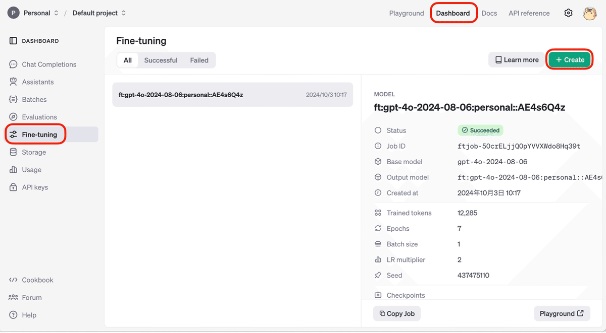
Task: Open the user profile avatar
Action: [x=590, y=13]
